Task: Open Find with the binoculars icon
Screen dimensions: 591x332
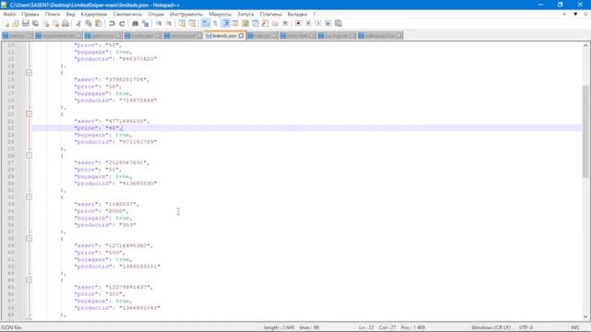Action: point(135,23)
